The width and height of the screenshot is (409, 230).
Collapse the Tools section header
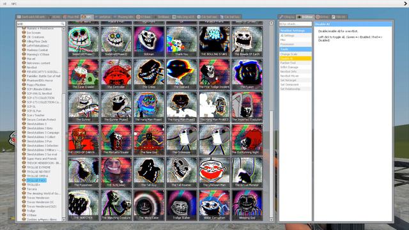[295, 49]
